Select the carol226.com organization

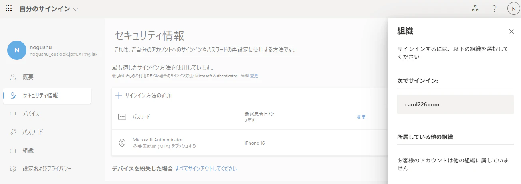point(455,104)
